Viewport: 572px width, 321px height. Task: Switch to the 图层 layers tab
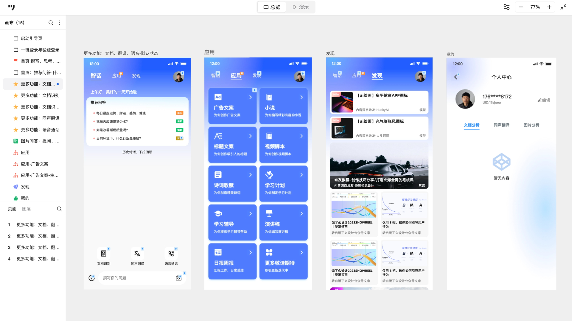[26, 209]
